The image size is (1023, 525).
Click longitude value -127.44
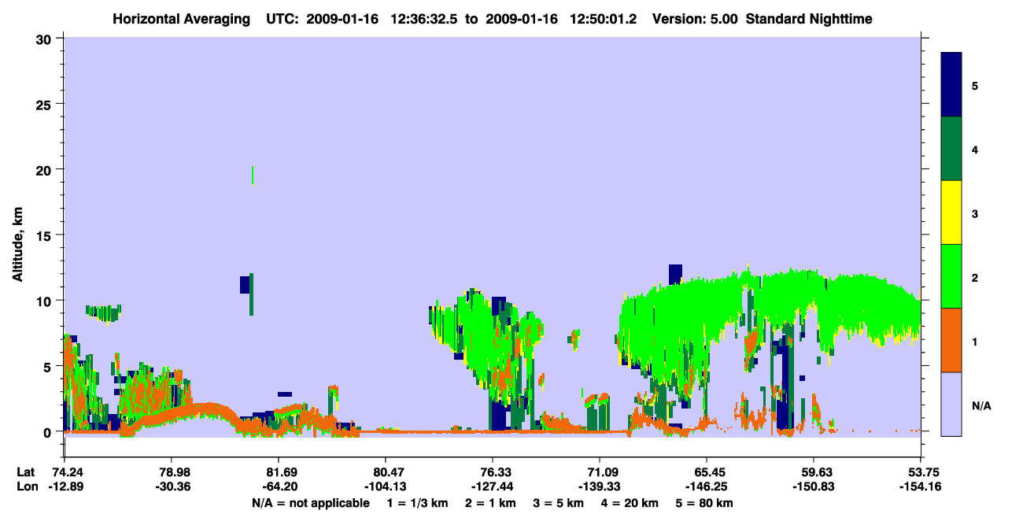pos(493,486)
